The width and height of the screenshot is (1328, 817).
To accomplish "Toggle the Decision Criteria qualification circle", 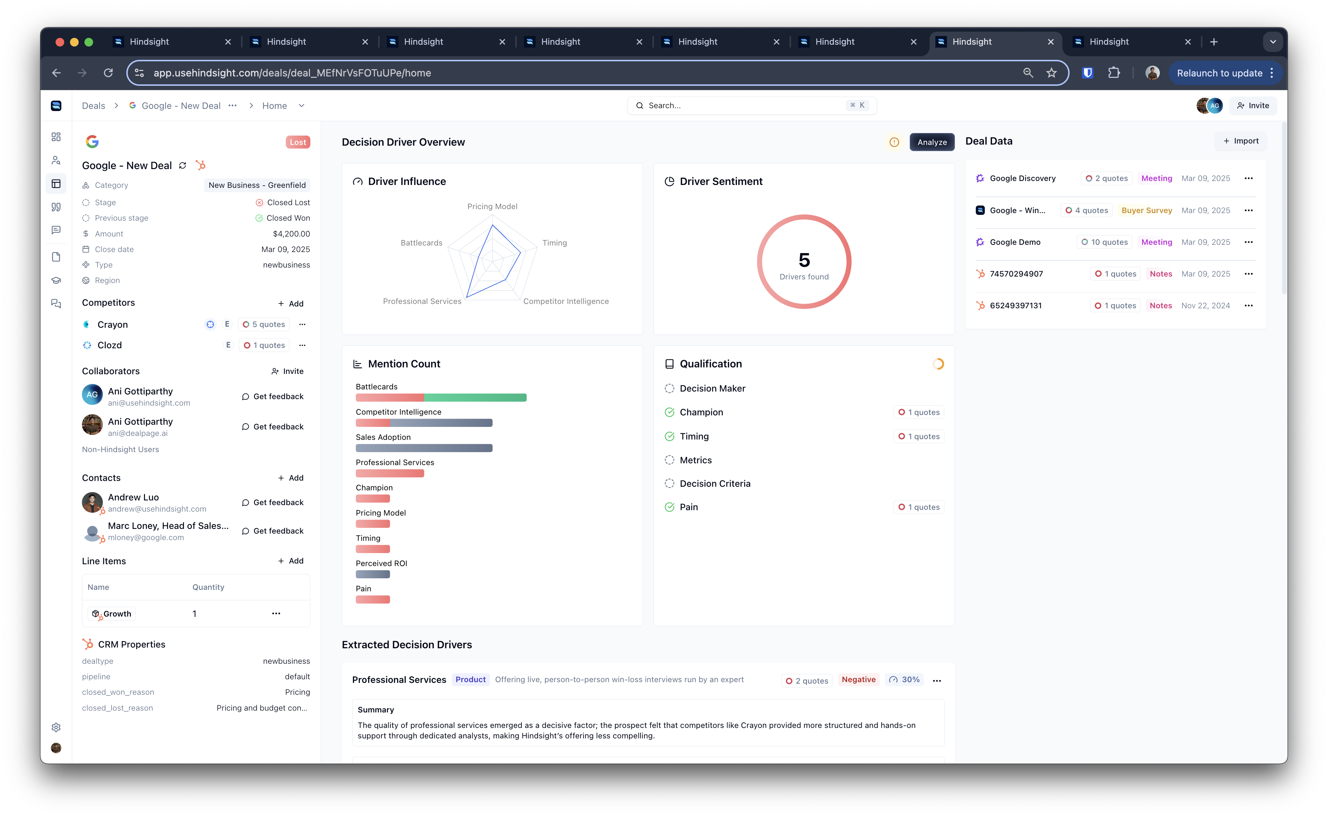I will (x=669, y=483).
